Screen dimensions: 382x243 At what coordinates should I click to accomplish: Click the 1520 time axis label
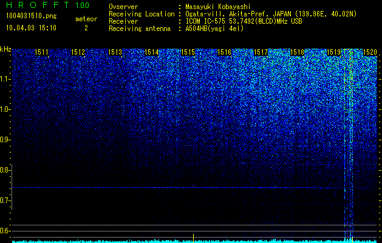(x=370, y=52)
